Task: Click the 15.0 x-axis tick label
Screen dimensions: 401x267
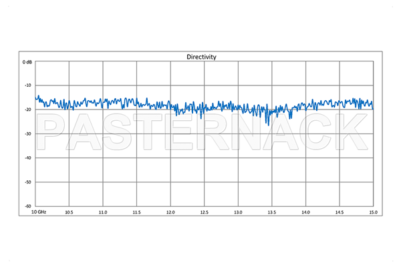Action: pos(372,212)
